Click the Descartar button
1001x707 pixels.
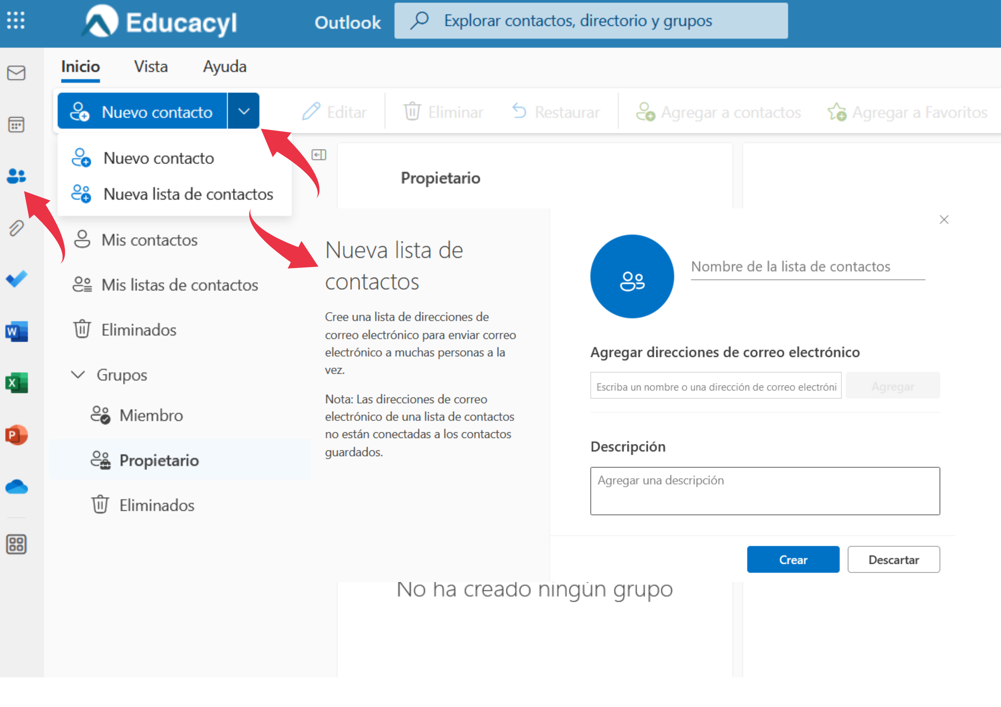click(x=894, y=559)
